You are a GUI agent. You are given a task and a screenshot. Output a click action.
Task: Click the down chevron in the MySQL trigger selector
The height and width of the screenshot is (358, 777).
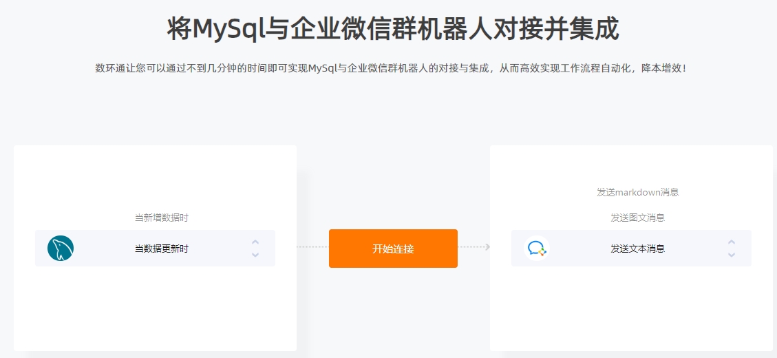255,255
